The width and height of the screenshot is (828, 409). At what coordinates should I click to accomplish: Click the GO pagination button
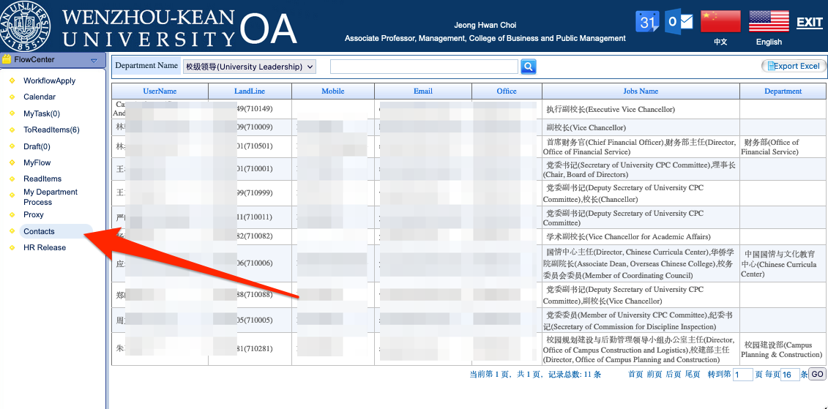coord(817,374)
